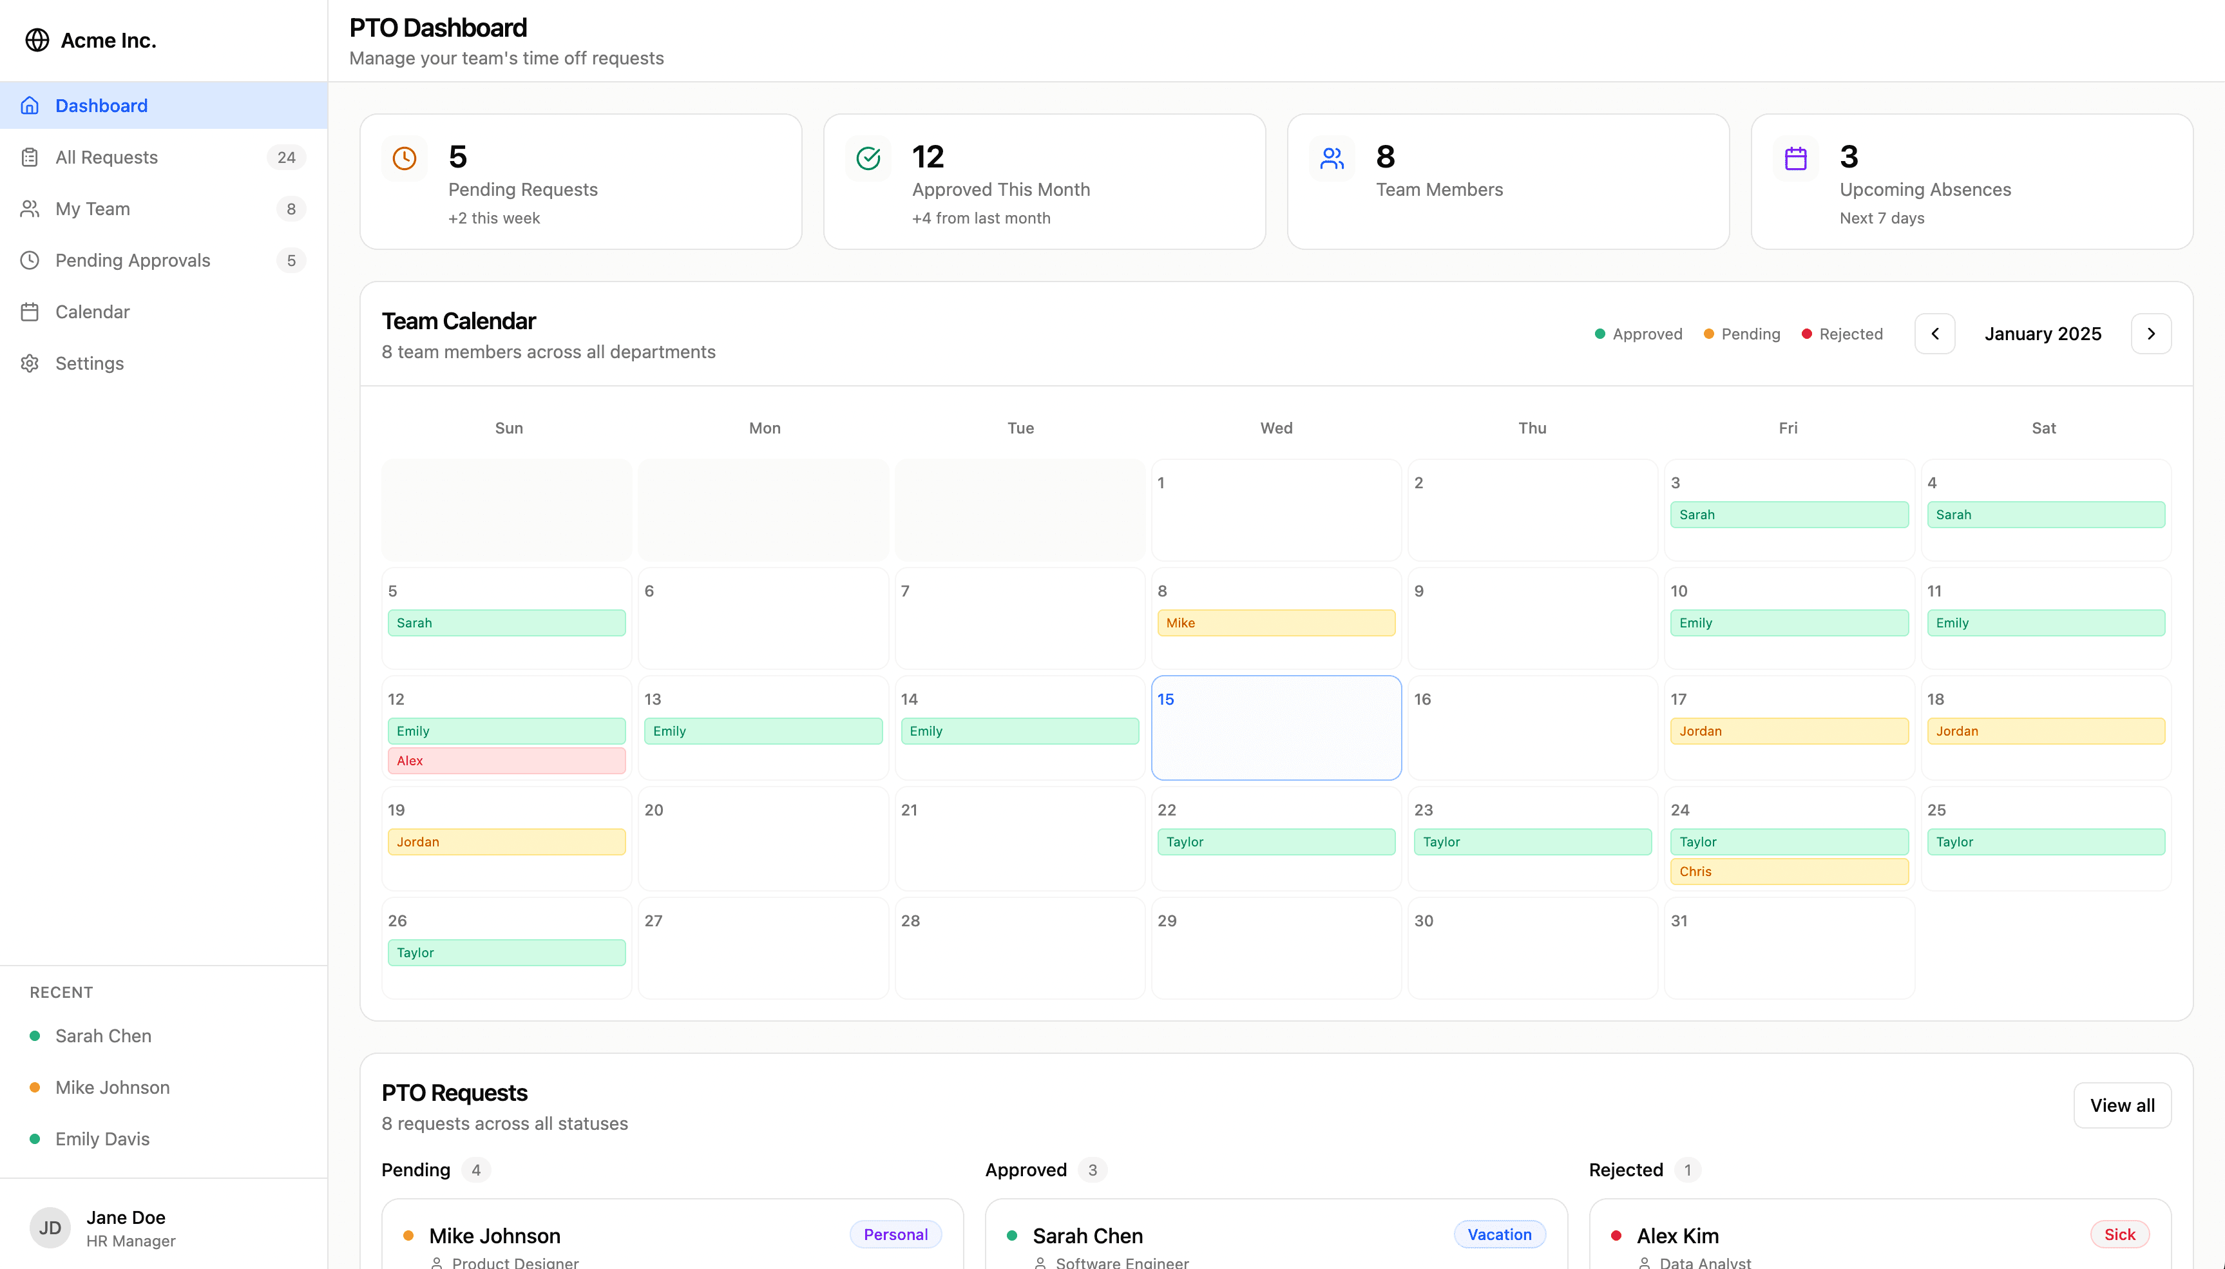Click the green status dot next to Emily Davis in Recent
The image size is (2225, 1269).
[x=35, y=1138]
